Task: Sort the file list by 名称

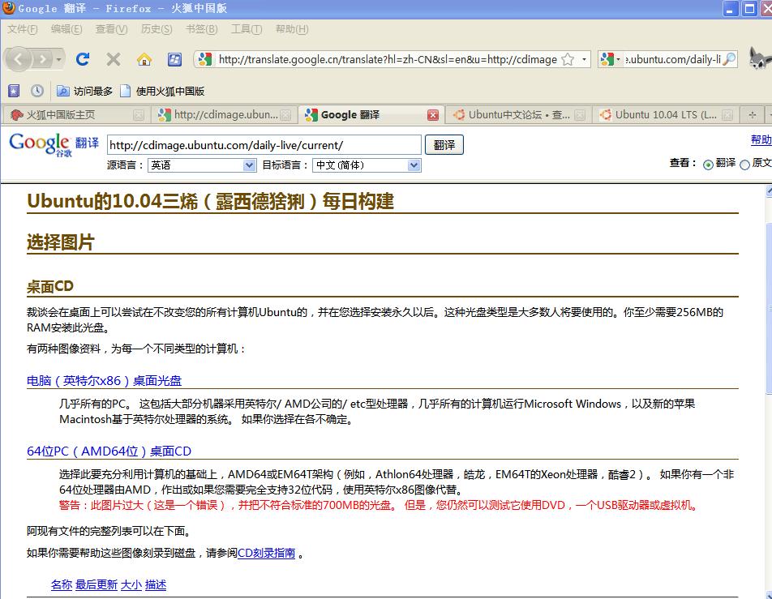Action: tap(62, 584)
